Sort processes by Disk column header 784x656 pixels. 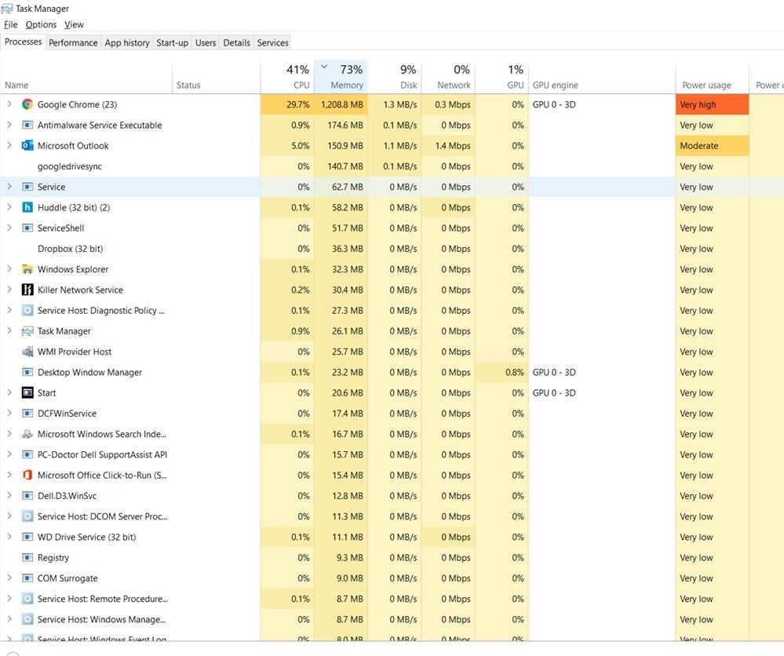point(395,78)
